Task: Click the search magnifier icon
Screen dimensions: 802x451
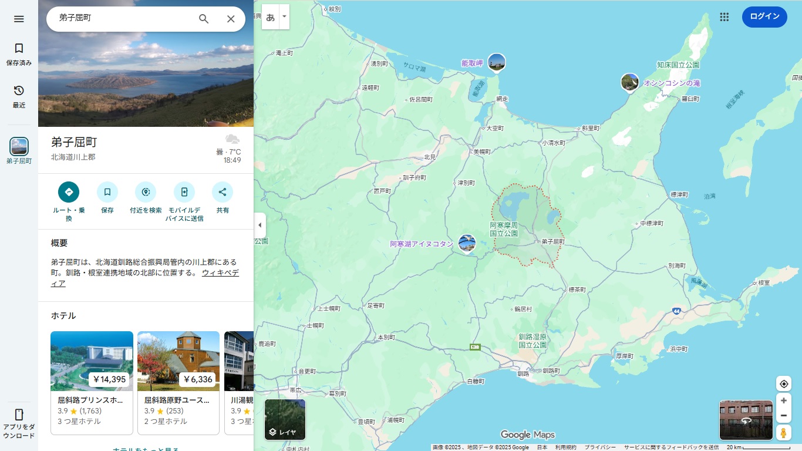Action: coord(204,19)
